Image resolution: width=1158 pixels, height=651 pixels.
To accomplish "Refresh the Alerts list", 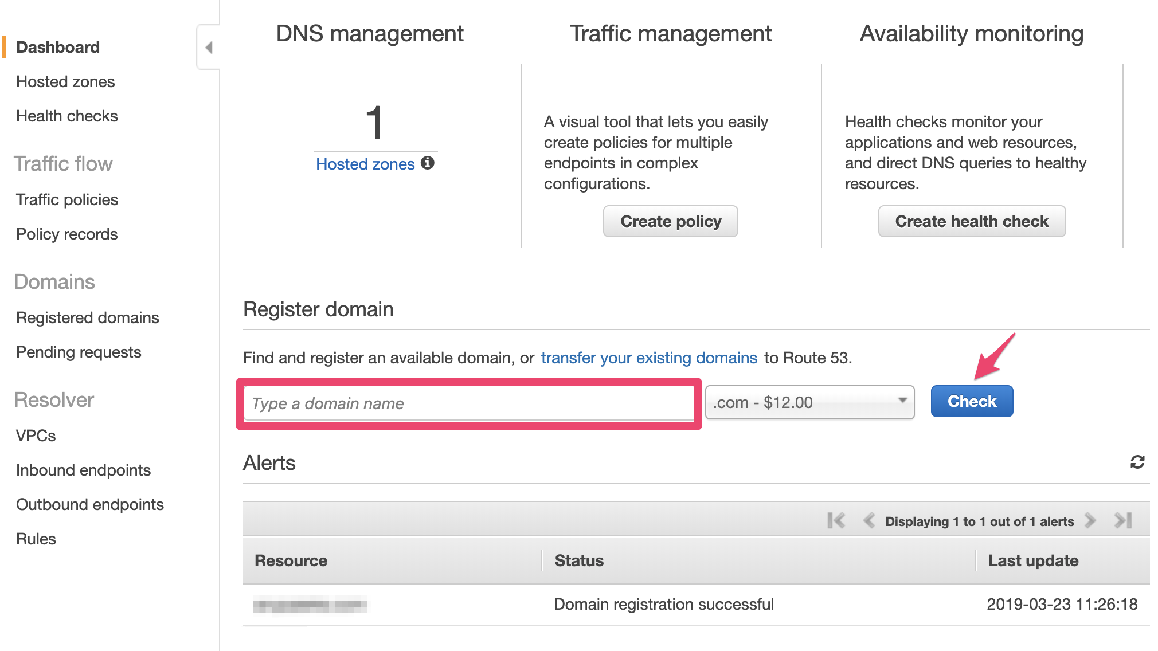I will point(1137,462).
